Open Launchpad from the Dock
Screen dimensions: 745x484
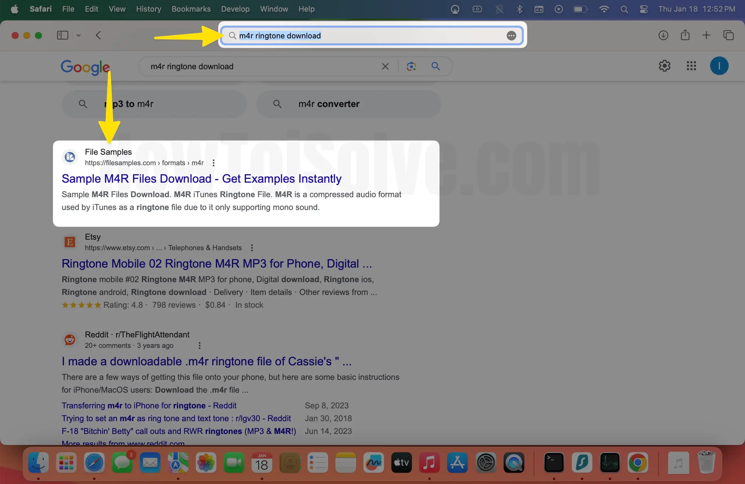66,463
